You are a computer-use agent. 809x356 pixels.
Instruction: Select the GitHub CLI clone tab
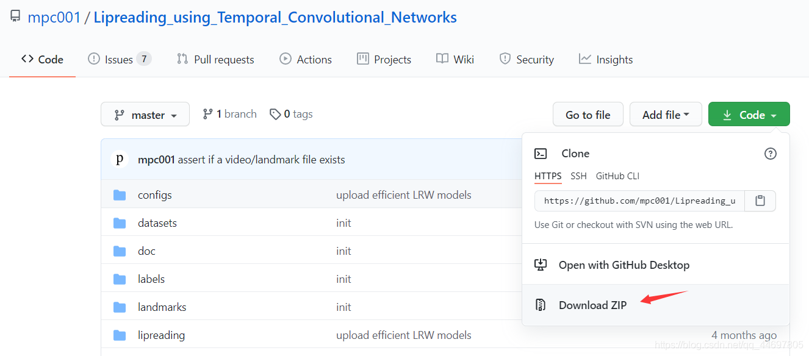(617, 176)
